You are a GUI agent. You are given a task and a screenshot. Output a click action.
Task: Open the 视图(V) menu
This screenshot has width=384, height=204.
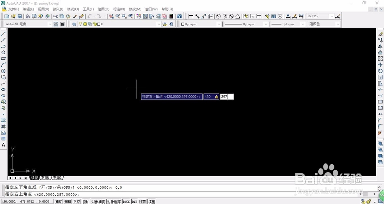[43, 9]
